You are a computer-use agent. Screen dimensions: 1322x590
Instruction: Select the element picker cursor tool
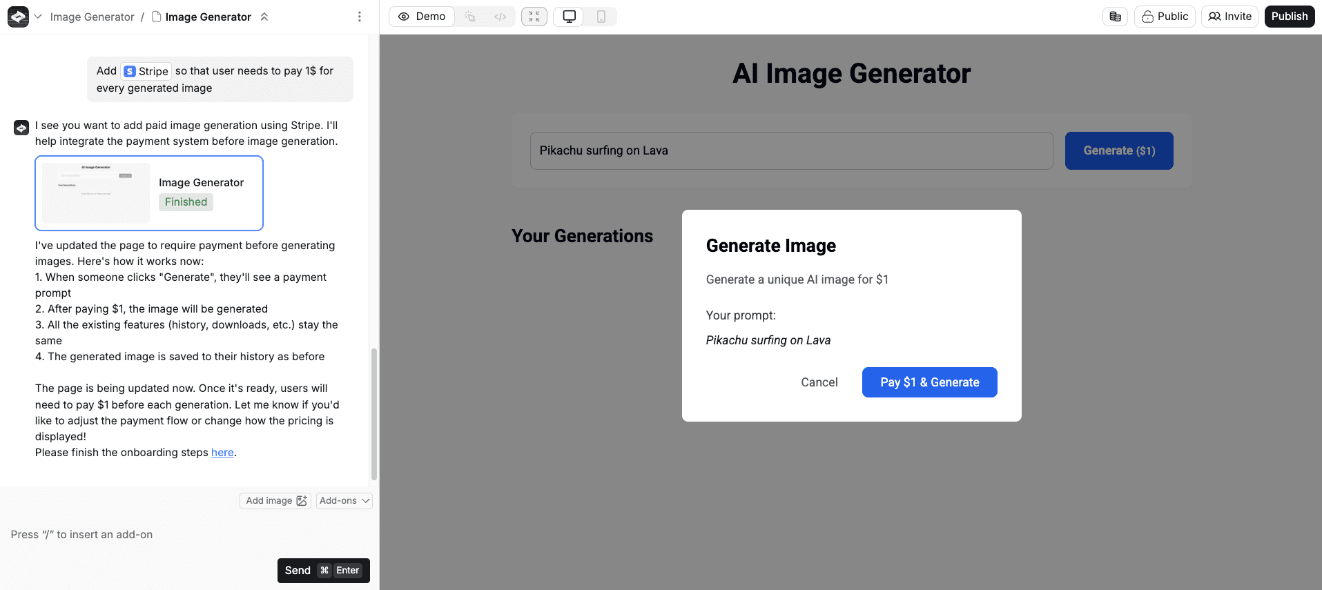470,17
